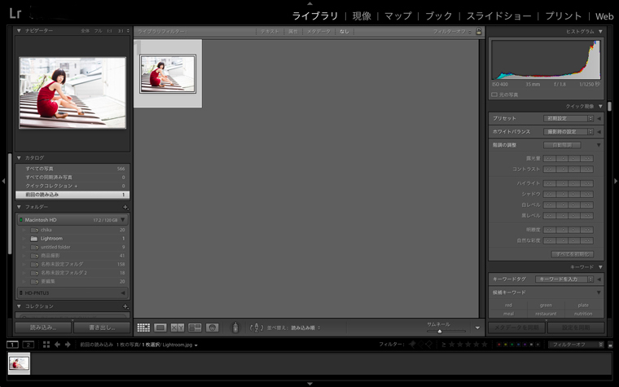
Task: Toggle the A-Z sort direction icon
Action: 257,328
